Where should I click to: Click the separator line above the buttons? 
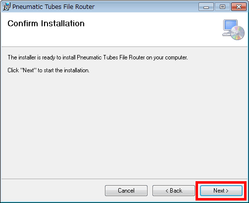point(124,179)
